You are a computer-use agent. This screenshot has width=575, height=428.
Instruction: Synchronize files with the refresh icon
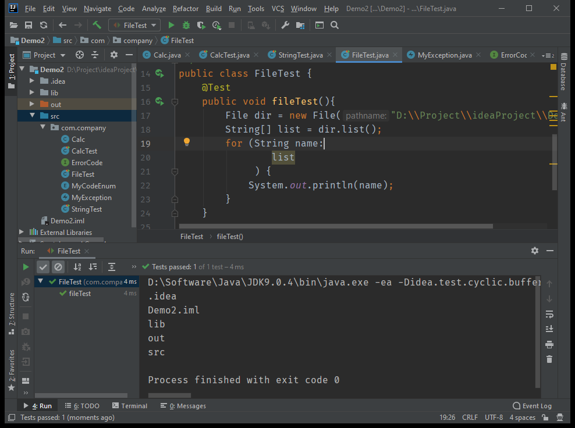(x=44, y=25)
